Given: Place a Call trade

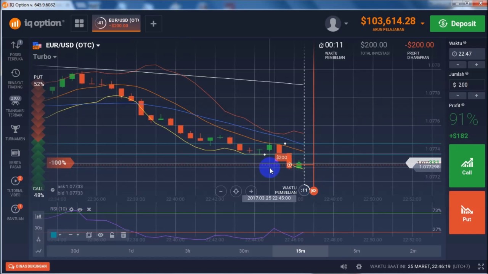Looking at the screenshot, I should [x=467, y=166].
